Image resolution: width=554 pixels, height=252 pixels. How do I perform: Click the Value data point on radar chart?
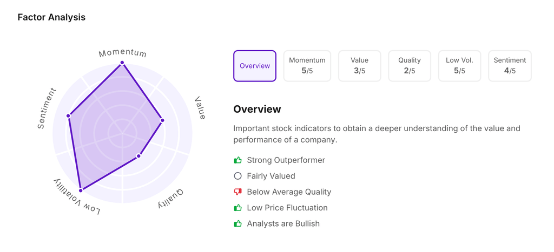(x=162, y=120)
